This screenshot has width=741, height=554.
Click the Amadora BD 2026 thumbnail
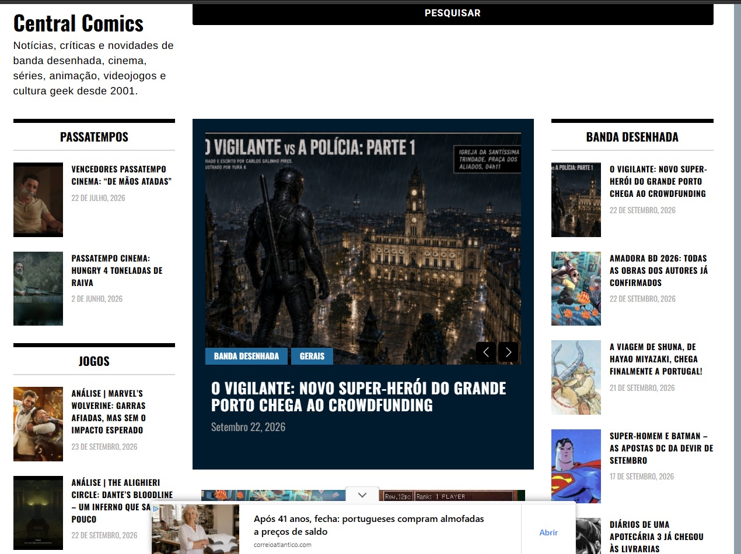[x=576, y=288]
